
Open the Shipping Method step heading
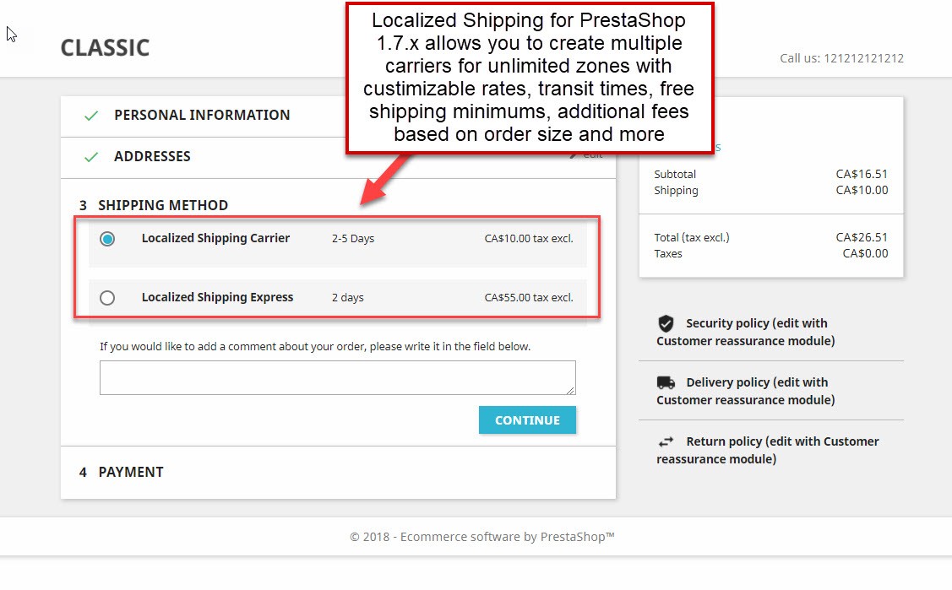pos(163,205)
